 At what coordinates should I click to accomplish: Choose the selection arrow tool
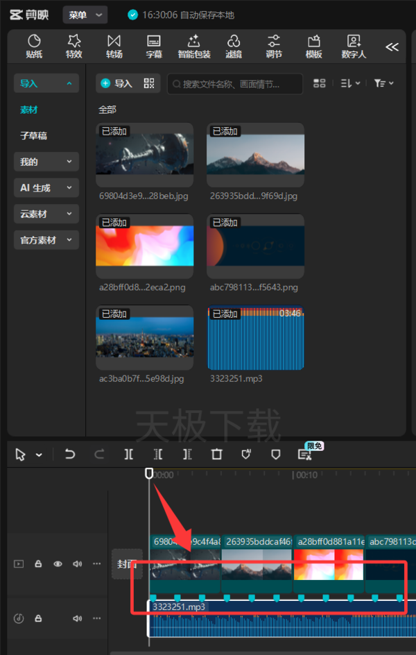point(20,454)
